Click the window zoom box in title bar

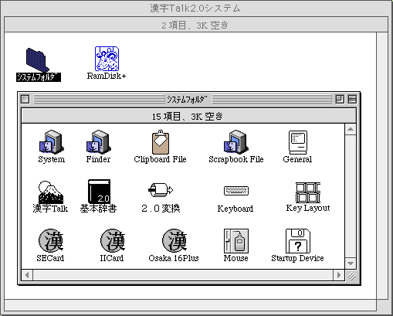(340, 99)
